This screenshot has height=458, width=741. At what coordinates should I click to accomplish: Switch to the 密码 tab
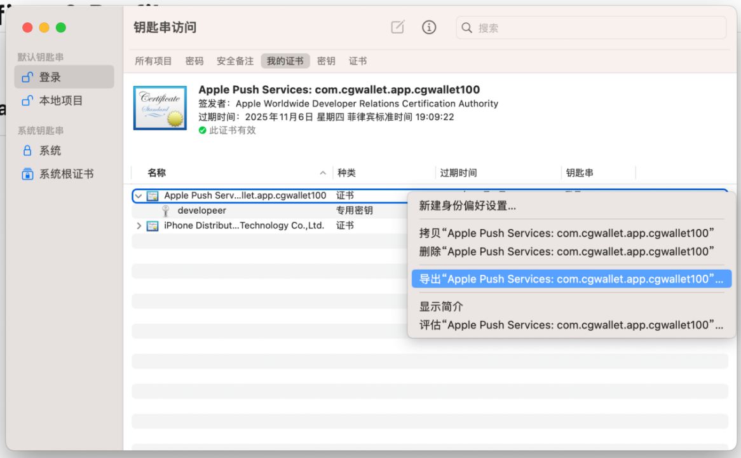pyautogui.click(x=194, y=61)
